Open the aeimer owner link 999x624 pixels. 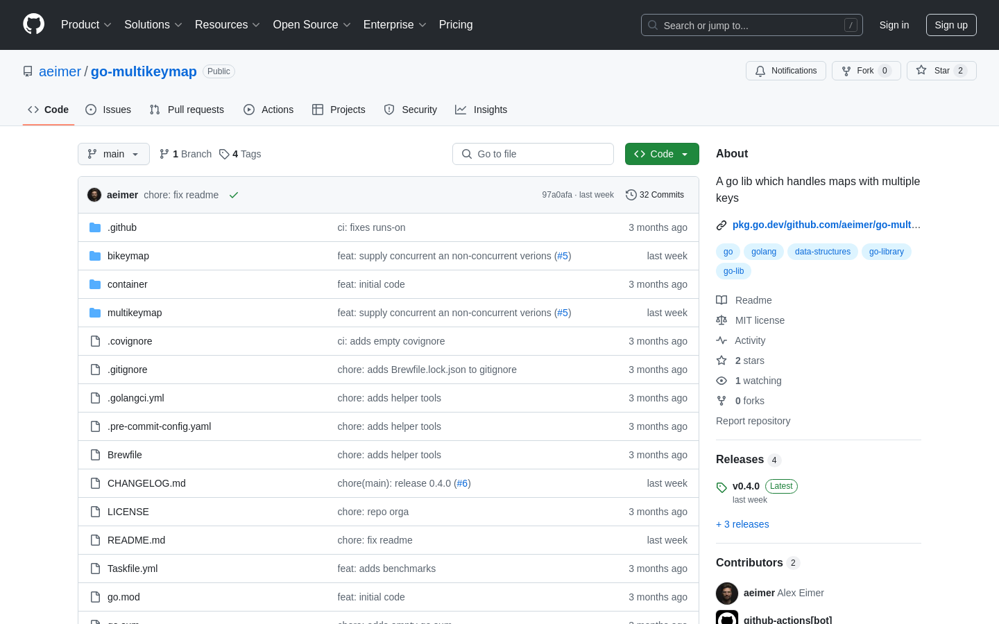[60, 71]
